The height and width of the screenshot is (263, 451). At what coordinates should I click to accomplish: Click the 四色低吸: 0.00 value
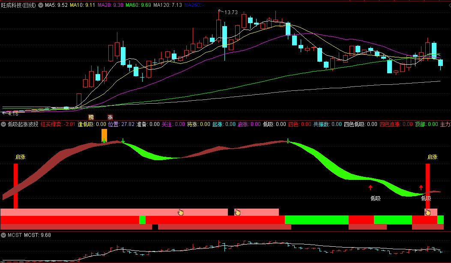coord(361,124)
